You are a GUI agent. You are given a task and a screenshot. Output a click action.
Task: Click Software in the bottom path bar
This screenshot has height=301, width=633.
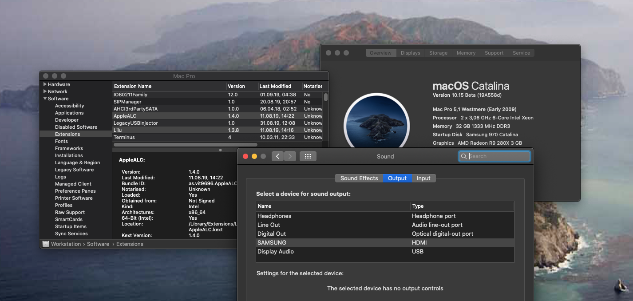click(x=98, y=244)
